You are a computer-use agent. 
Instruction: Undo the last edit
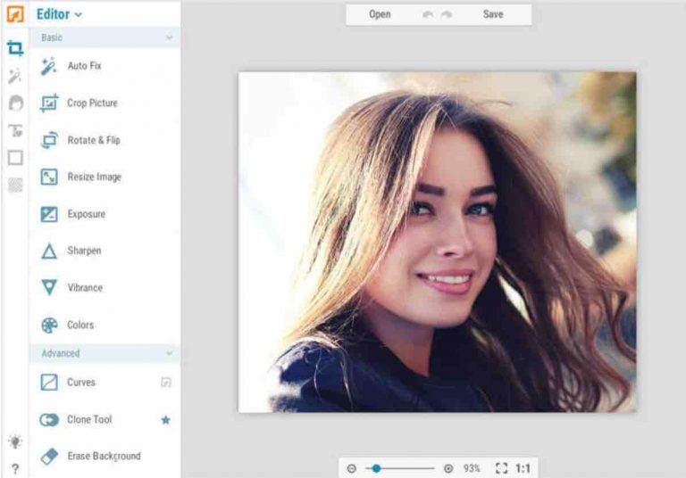tap(428, 15)
